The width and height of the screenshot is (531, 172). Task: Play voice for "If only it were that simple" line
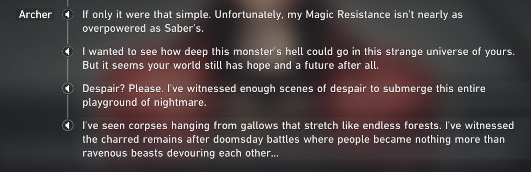pyautogui.click(x=68, y=15)
